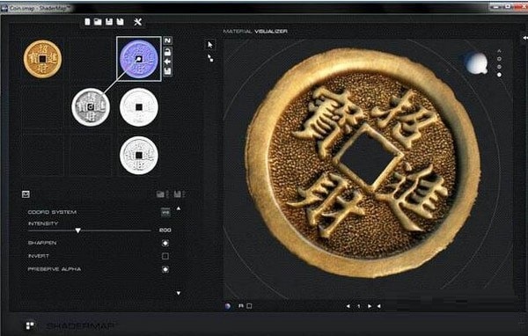Click the Intensity value 200 field

[165, 230]
